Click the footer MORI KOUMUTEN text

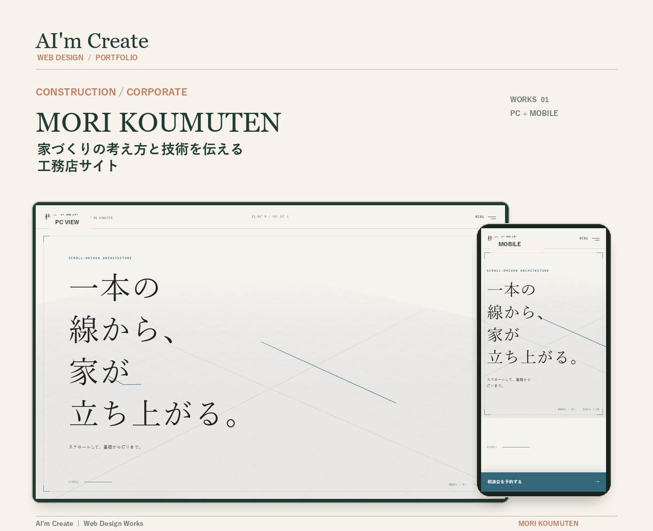point(548,523)
